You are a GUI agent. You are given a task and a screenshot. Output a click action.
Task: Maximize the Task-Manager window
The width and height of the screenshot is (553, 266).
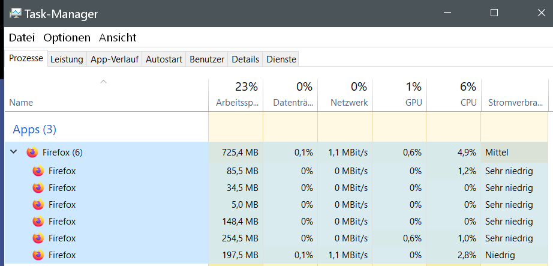(494, 13)
